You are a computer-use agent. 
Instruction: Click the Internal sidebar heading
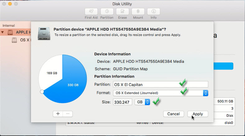(x=9, y=25)
